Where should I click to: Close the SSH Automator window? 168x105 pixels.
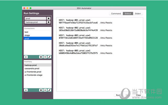point(24,8)
